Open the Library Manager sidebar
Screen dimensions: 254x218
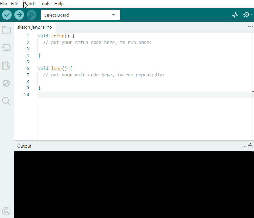click(6, 65)
